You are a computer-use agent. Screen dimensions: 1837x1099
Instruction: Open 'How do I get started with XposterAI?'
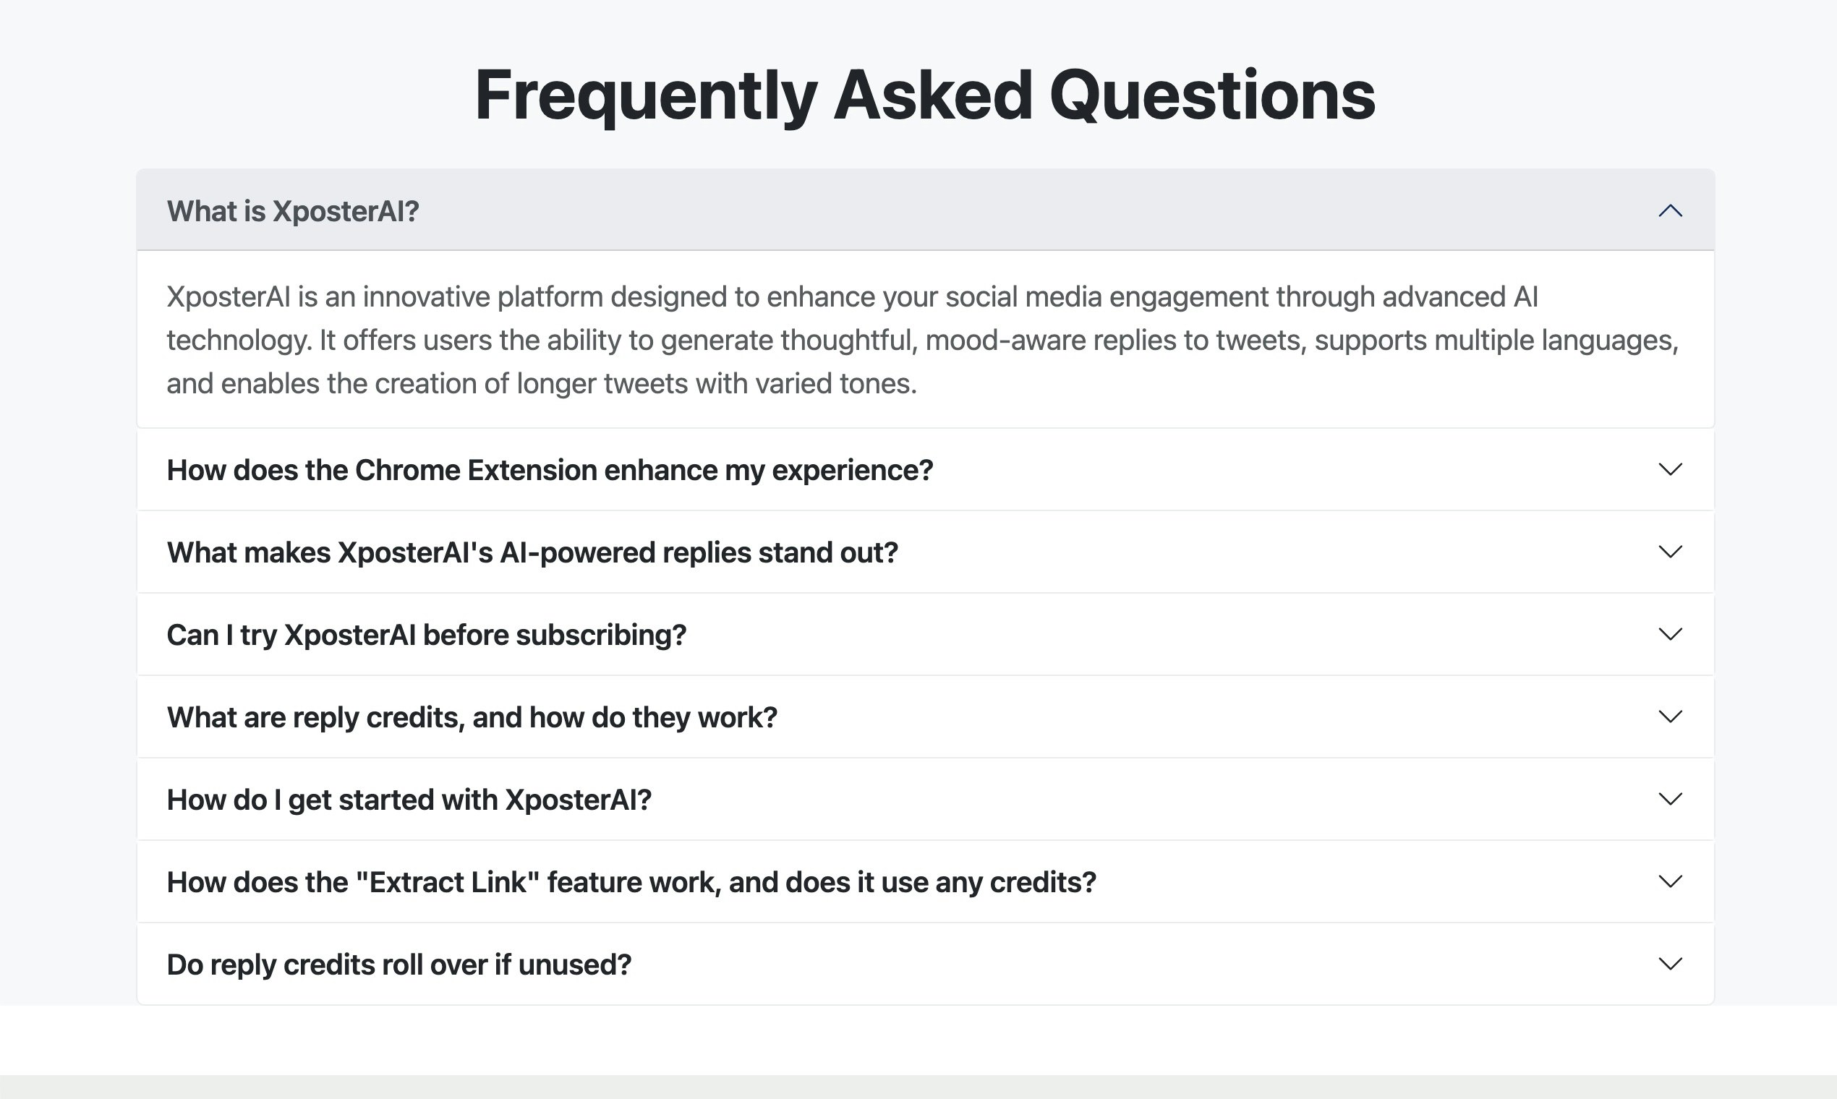(925, 799)
